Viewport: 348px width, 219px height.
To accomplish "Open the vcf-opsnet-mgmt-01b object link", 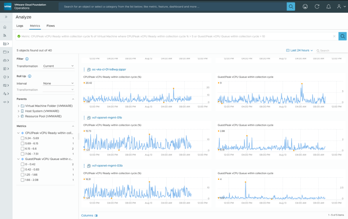I will 107,118.
